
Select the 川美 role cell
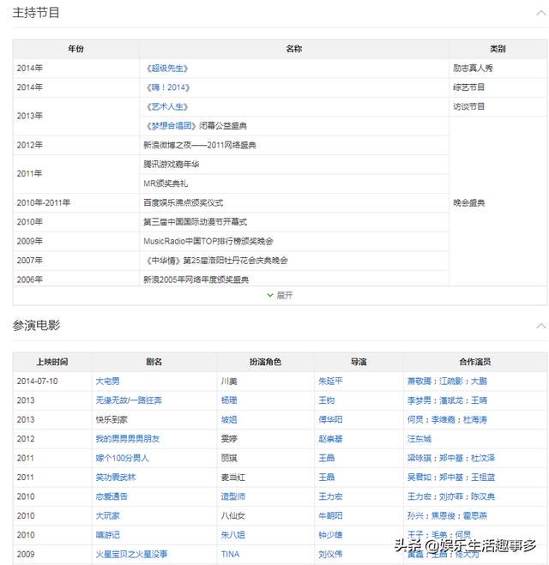tap(266, 382)
